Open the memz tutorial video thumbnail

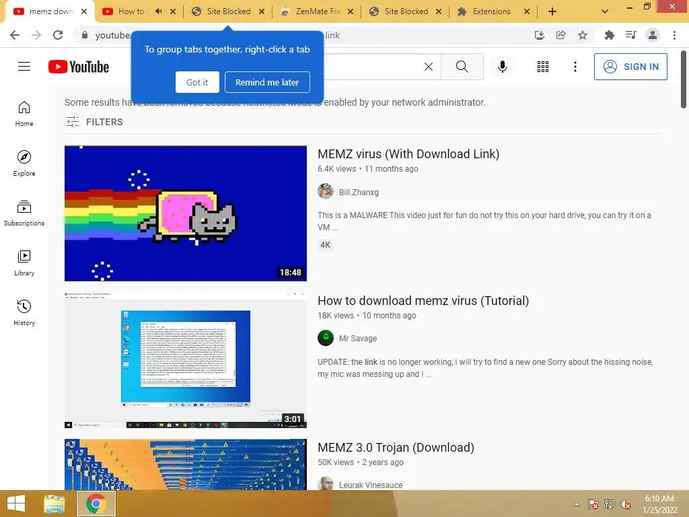coord(186,360)
